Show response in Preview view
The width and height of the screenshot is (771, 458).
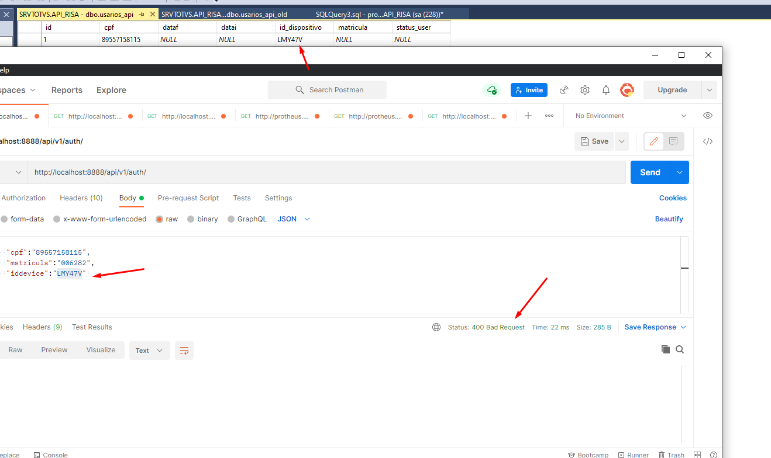(x=54, y=350)
